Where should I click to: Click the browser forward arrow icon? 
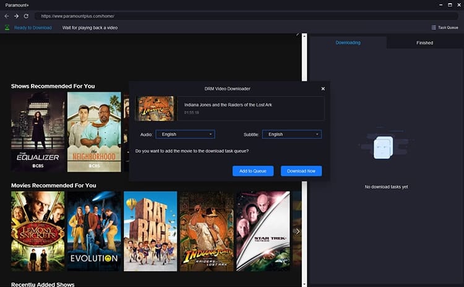(x=17, y=16)
